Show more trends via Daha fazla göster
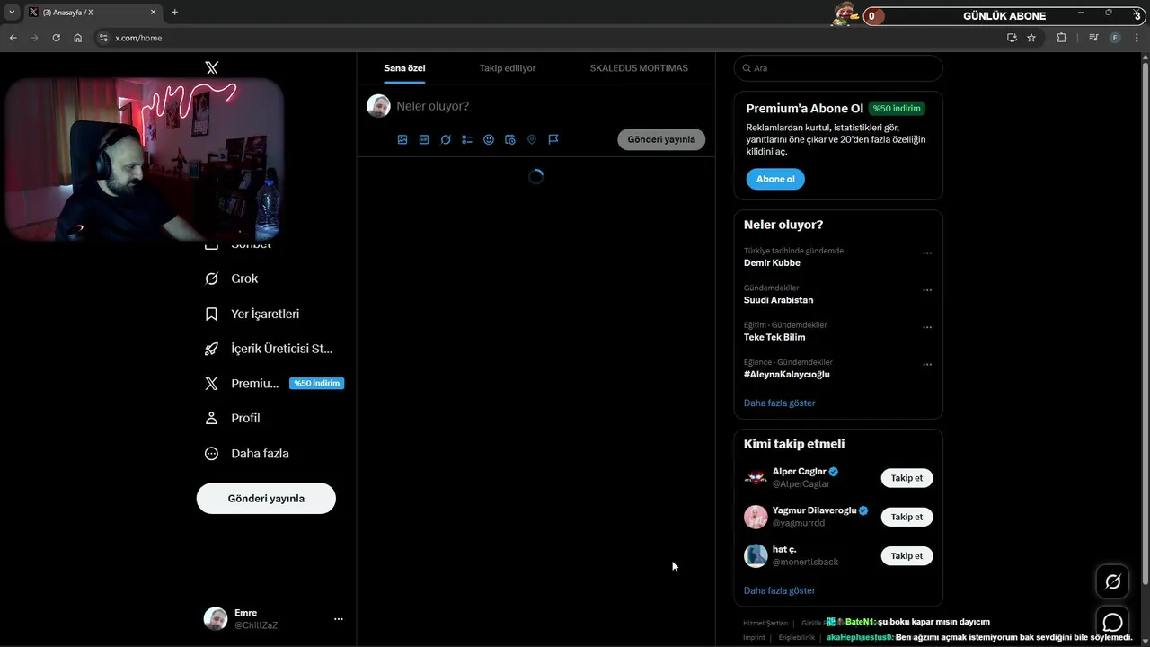1150x647 pixels. [779, 403]
